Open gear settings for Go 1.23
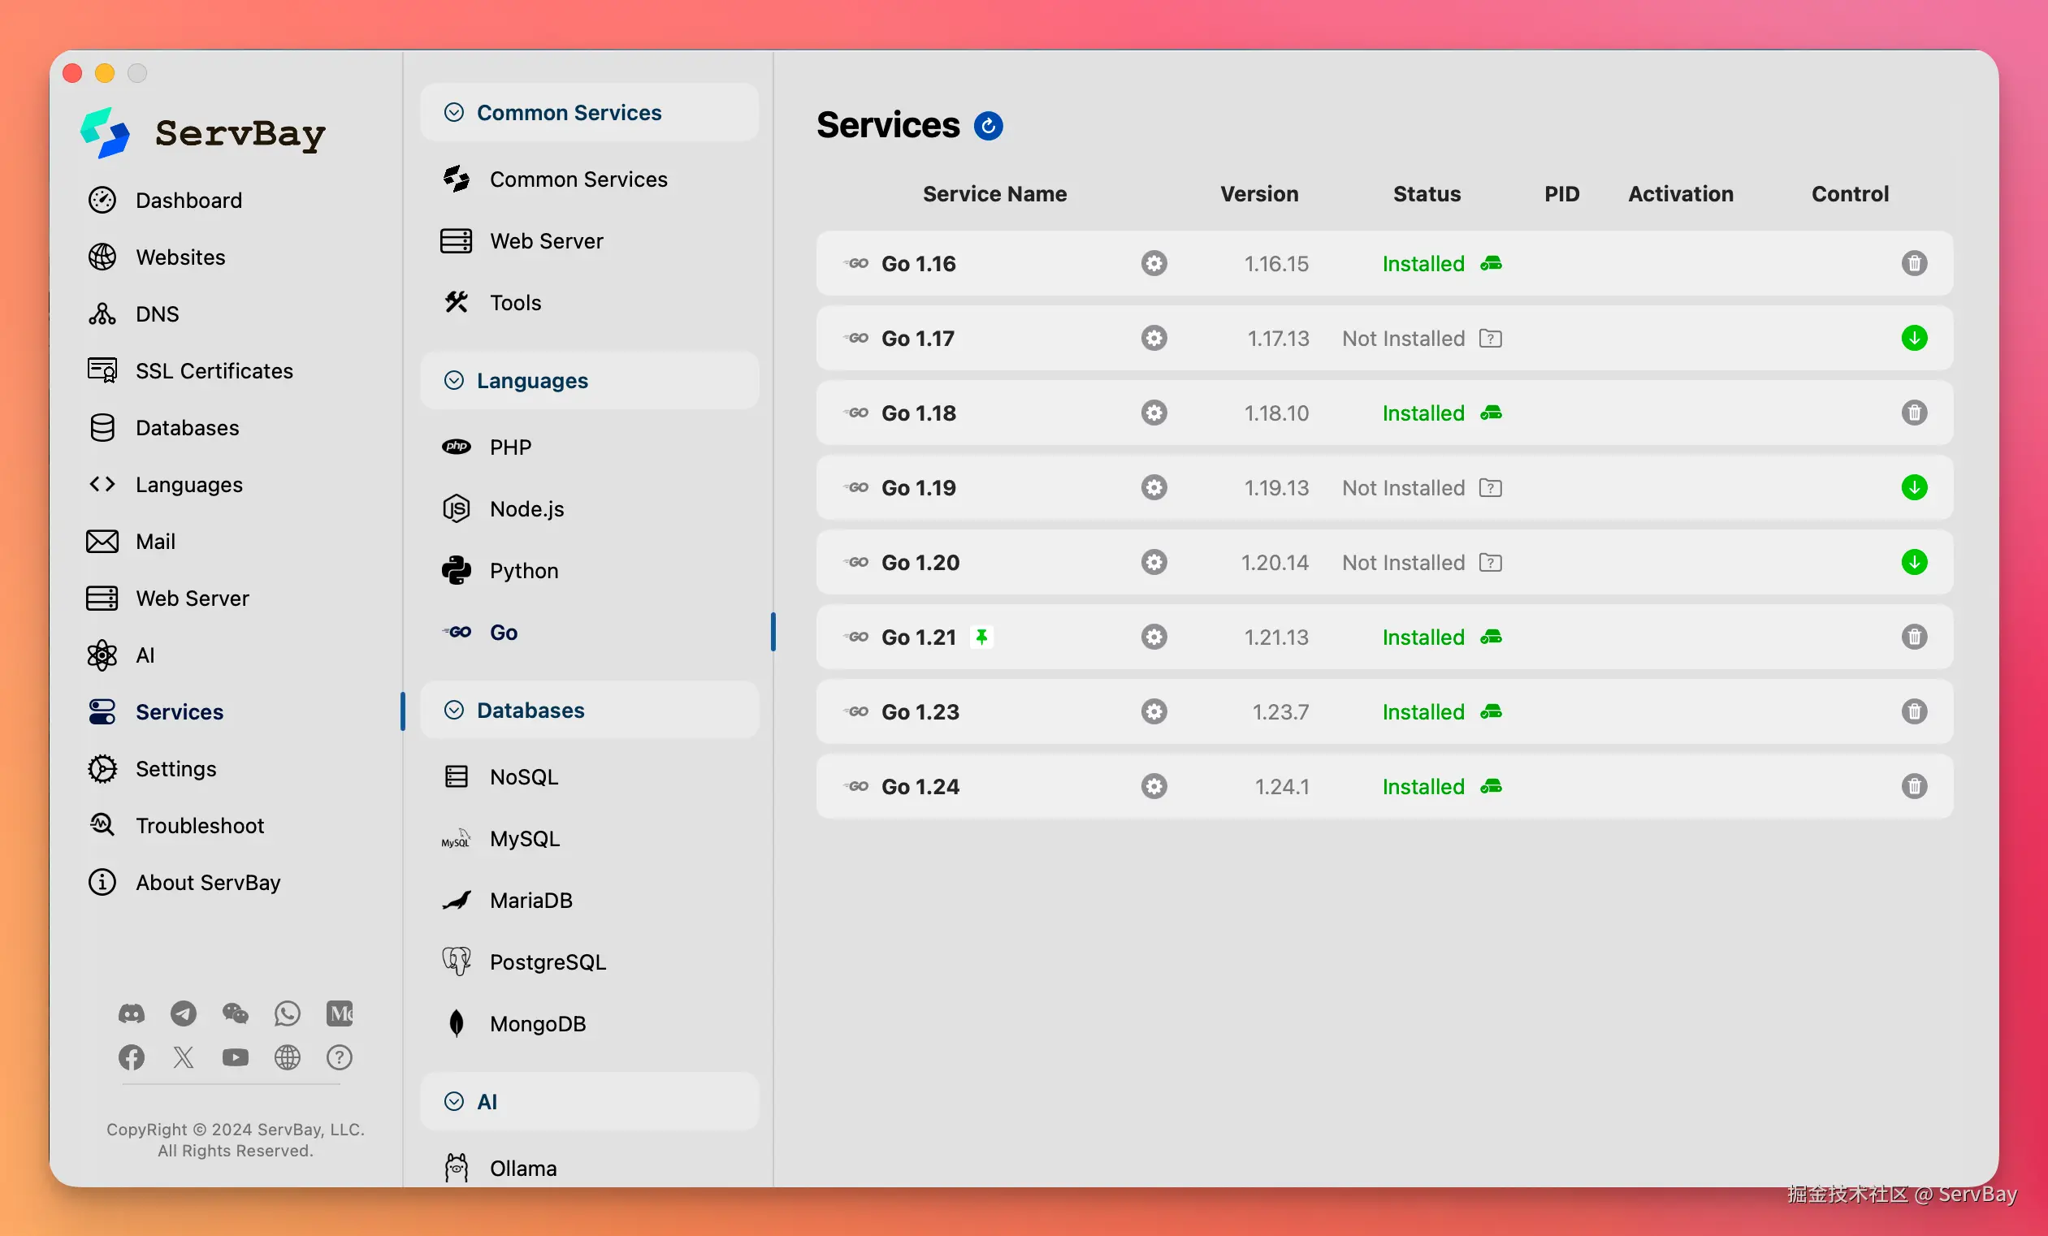 pyautogui.click(x=1154, y=712)
